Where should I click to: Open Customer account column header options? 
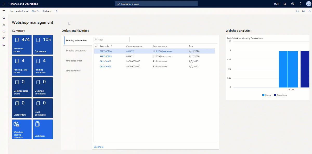coord(134,46)
